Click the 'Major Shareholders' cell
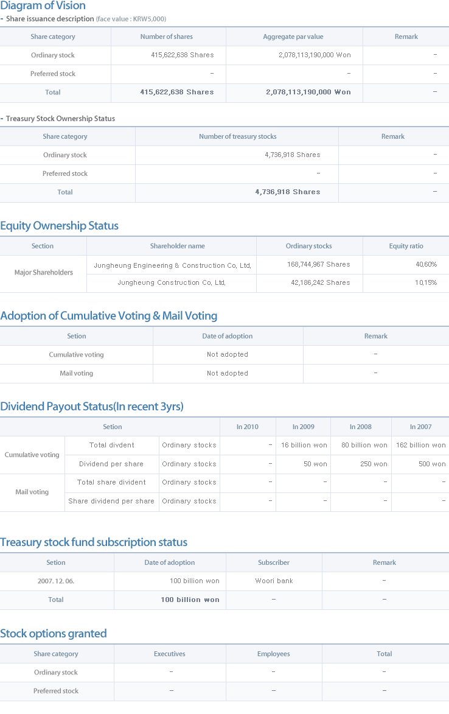The width and height of the screenshot is (449, 714). click(44, 272)
